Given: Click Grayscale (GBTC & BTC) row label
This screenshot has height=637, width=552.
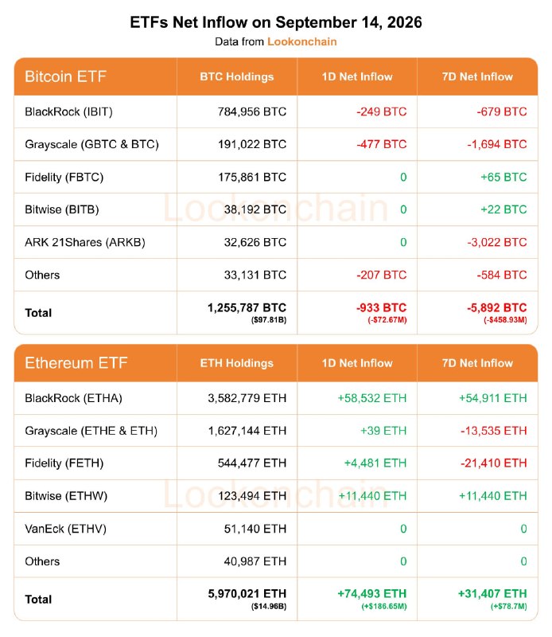Looking at the screenshot, I should coord(91,145).
